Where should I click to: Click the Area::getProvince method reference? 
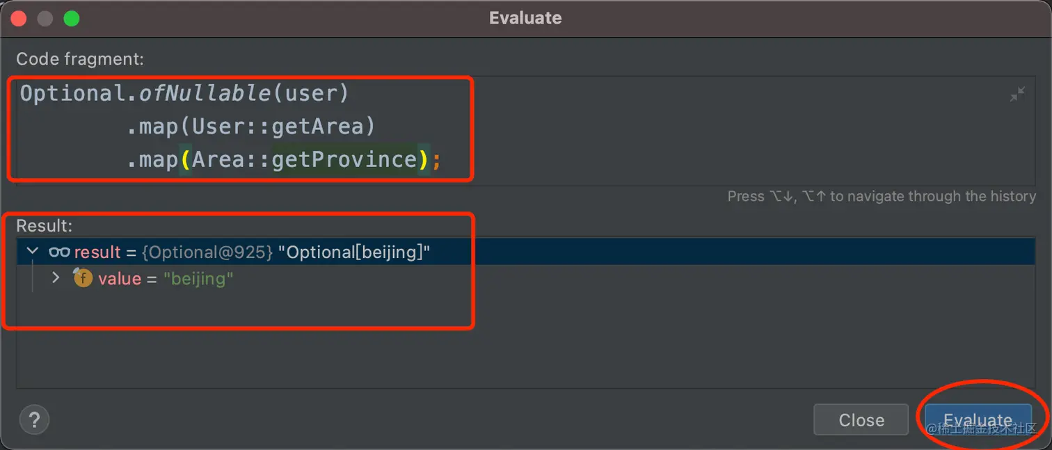tap(305, 160)
